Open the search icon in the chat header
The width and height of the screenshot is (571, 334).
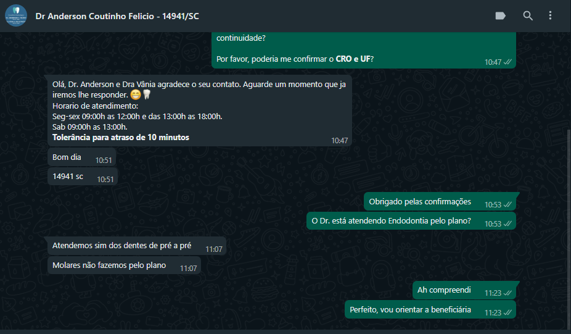(528, 15)
